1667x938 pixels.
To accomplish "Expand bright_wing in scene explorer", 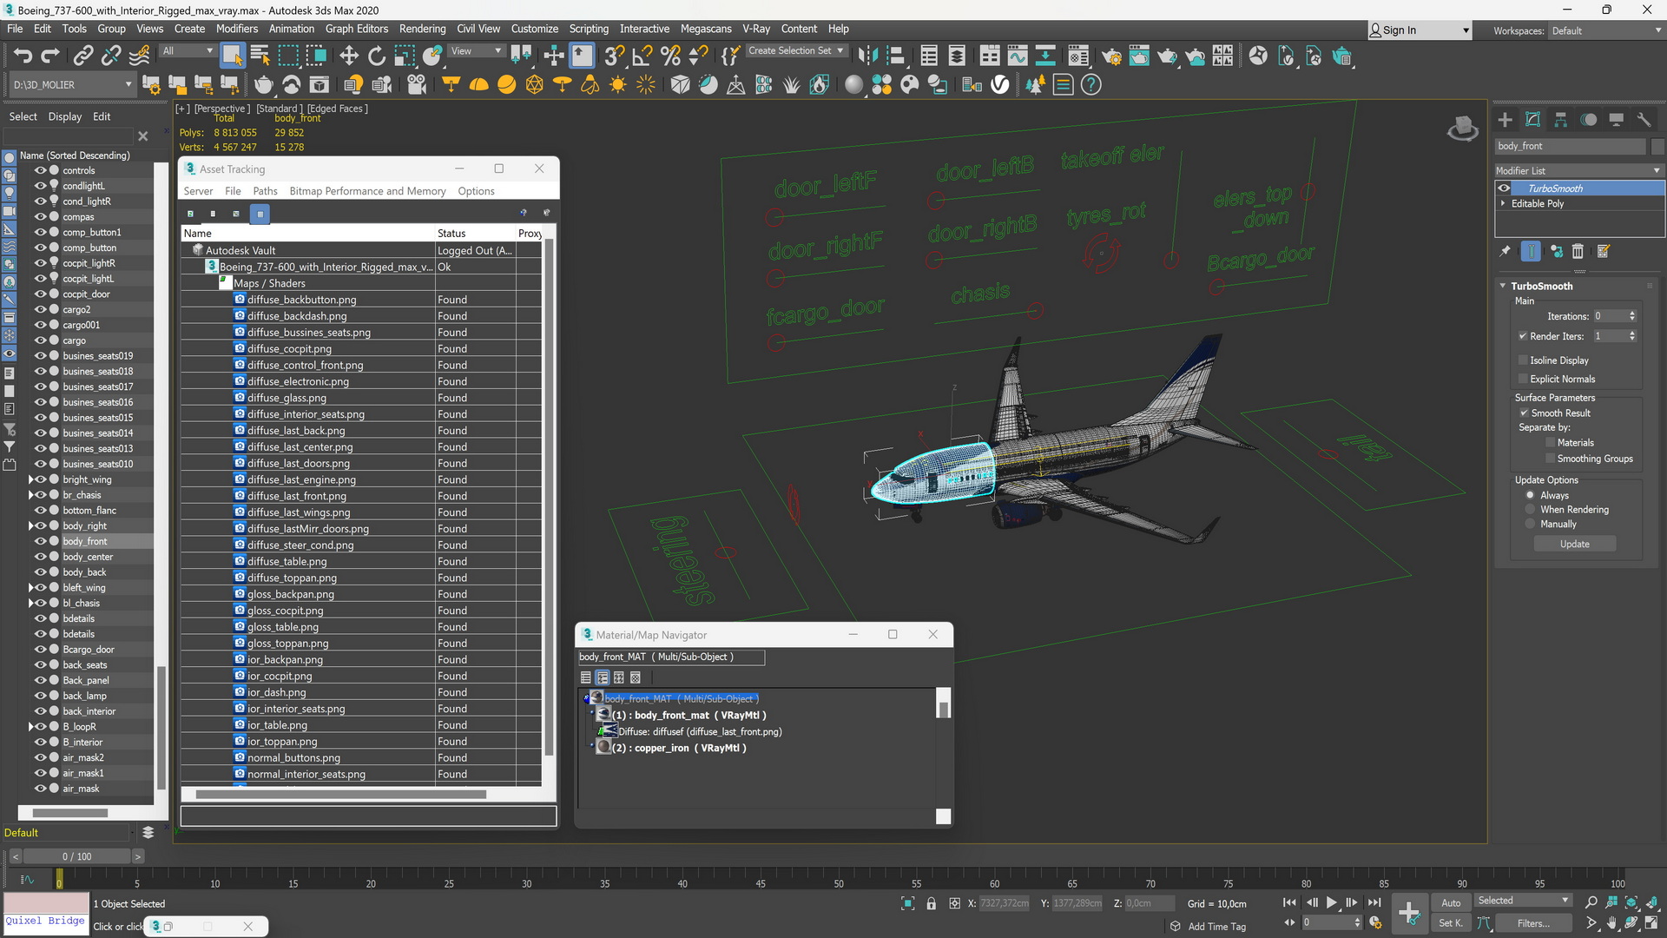I will pos(31,479).
